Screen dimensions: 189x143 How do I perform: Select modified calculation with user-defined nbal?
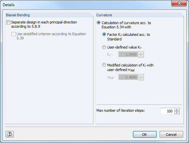[x=104, y=65]
